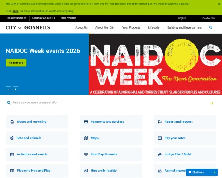222x178 pixels.
Task: Open Public Notices in top bar
Action: coord(17,18)
